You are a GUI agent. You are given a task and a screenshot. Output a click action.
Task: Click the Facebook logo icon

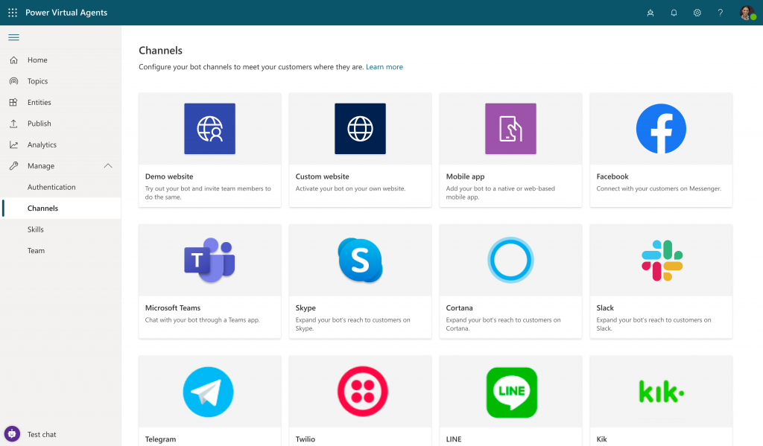tap(661, 129)
